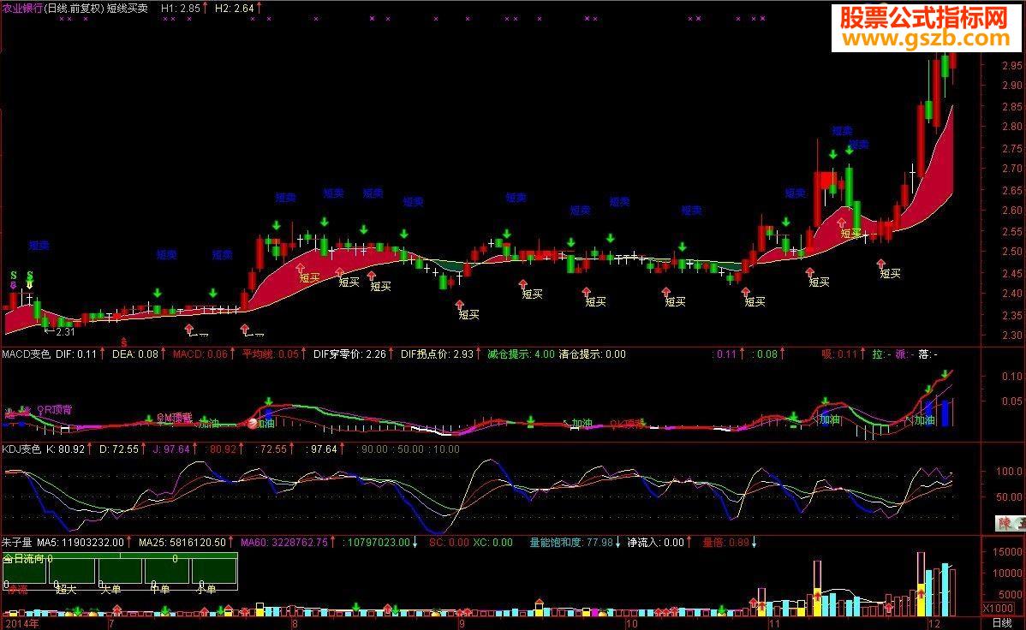
Task: Click the red S marker below candles
Action: click(x=123, y=342)
